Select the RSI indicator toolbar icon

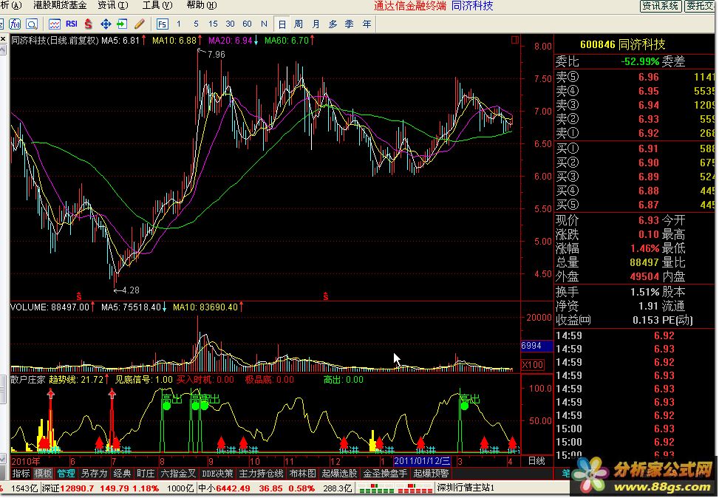[72, 24]
